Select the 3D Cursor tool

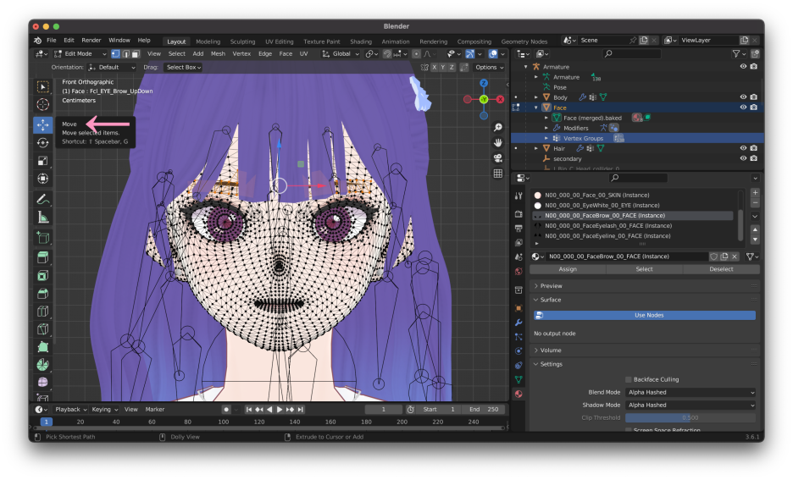tap(43, 105)
